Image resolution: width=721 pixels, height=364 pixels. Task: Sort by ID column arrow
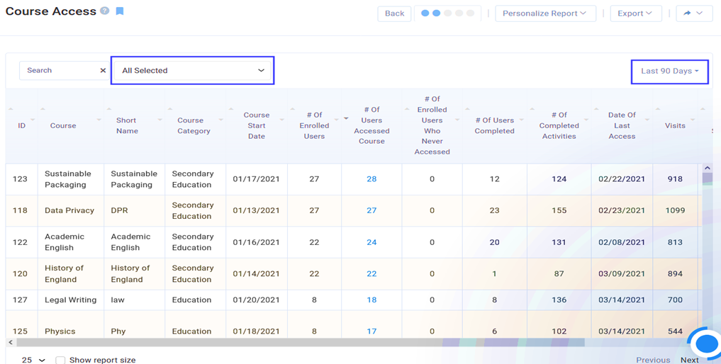coord(11,109)
